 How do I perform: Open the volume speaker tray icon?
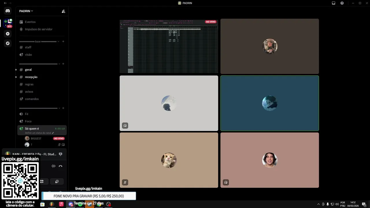337,204
